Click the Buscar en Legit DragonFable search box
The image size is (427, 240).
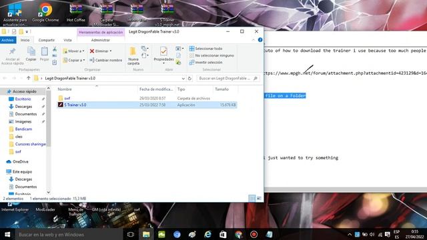(x=228, y=79)
